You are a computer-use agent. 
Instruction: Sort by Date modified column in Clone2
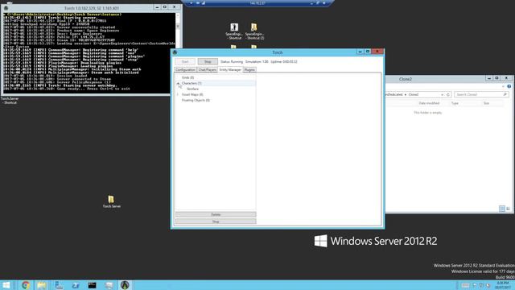(429, 103)
